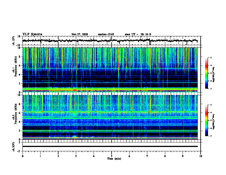Click the "0" tick on Time axis
Screen dimensions: 226x175
coord(23,156)
